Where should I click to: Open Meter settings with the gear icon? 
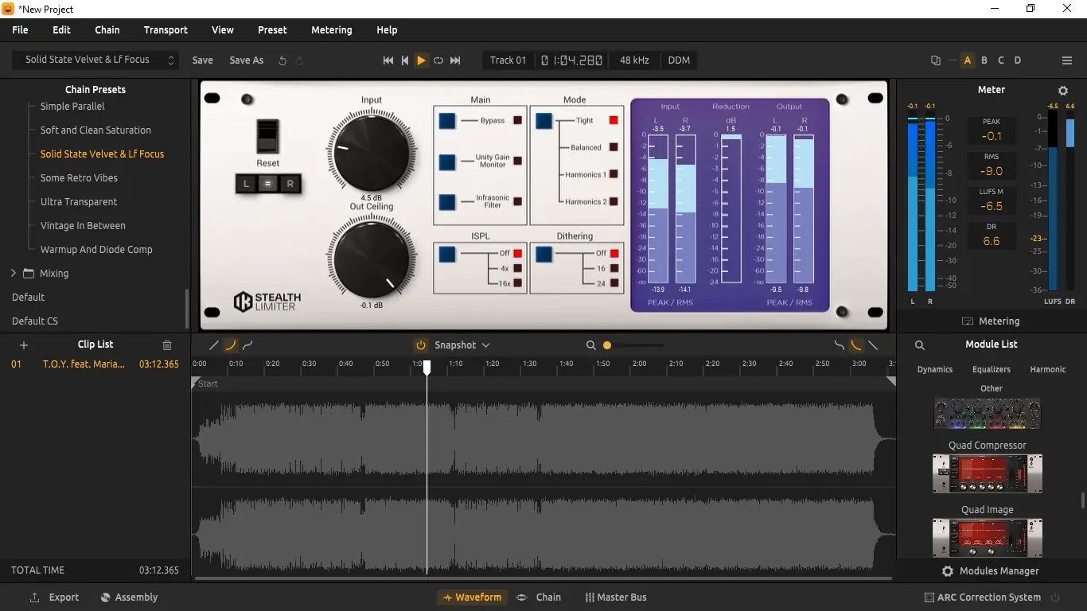[1063, 91]
